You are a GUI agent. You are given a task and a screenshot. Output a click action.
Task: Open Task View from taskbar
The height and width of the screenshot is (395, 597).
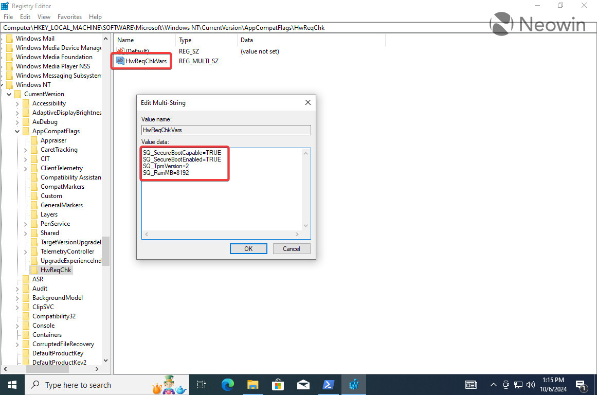point(202,385)
